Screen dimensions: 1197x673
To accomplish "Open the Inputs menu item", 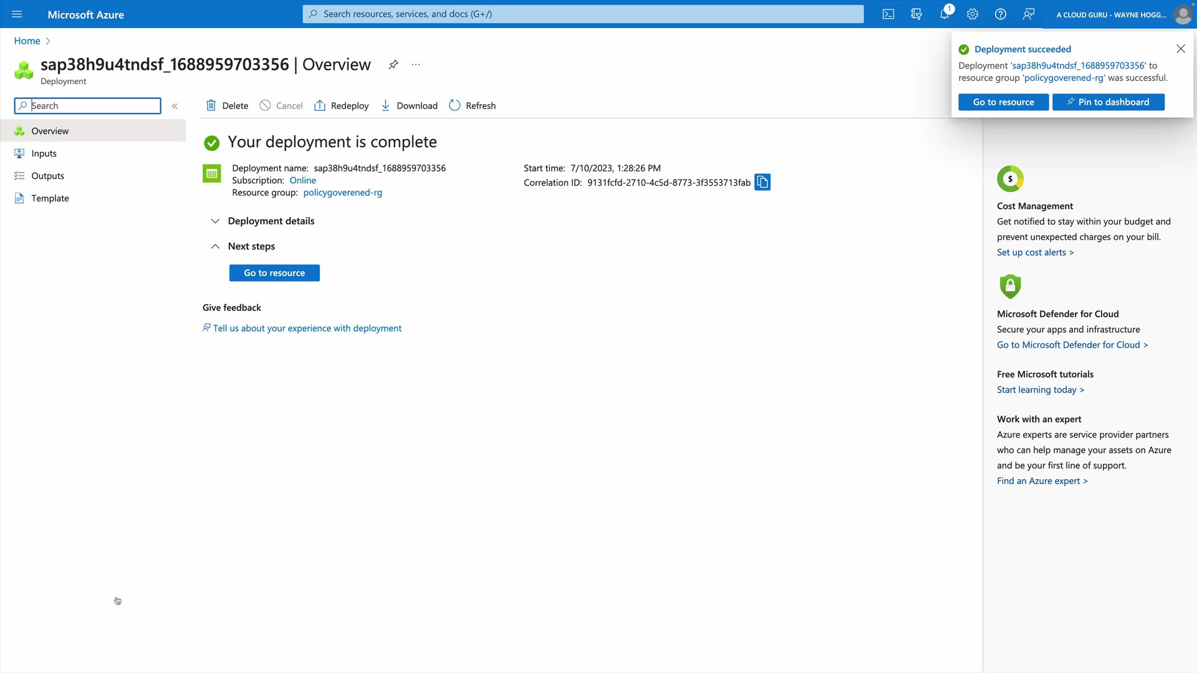I will [44, 153].
